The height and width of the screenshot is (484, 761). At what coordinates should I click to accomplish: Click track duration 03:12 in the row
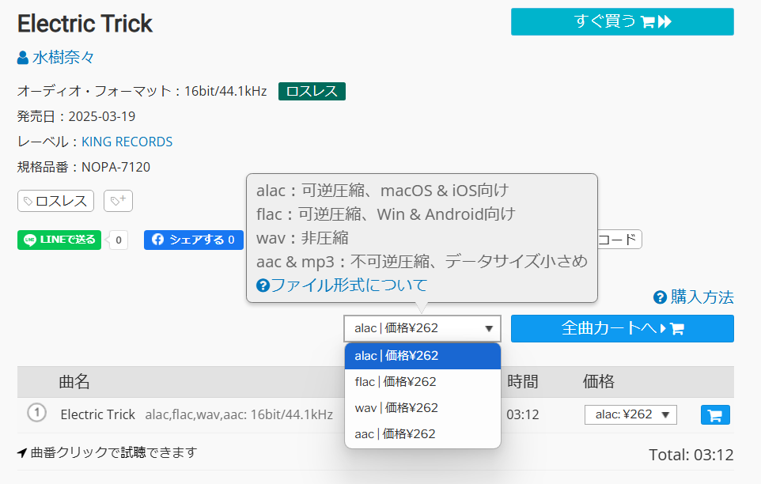coord(523,414)
